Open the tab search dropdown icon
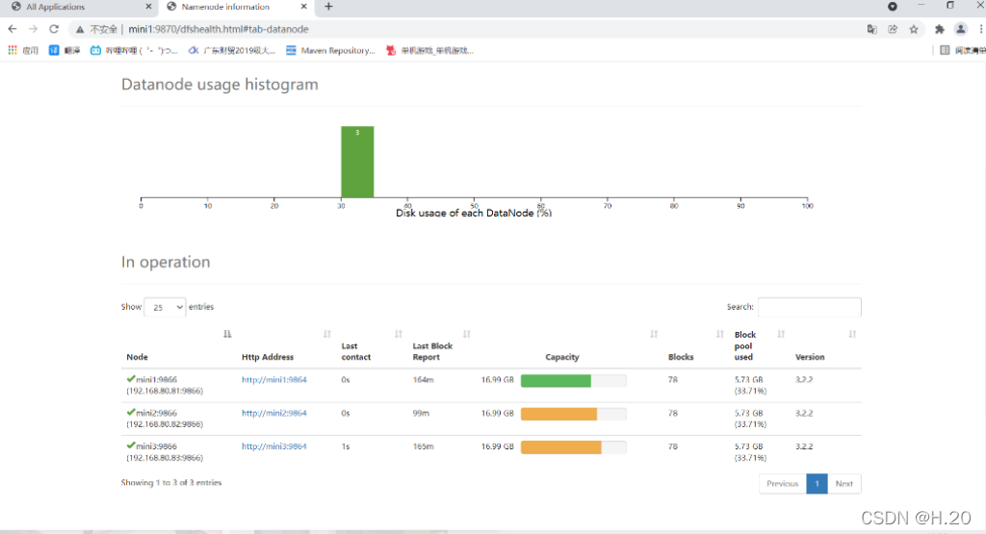Image resolution: width=986 pixels, height=534 pixels. point(893,7)
